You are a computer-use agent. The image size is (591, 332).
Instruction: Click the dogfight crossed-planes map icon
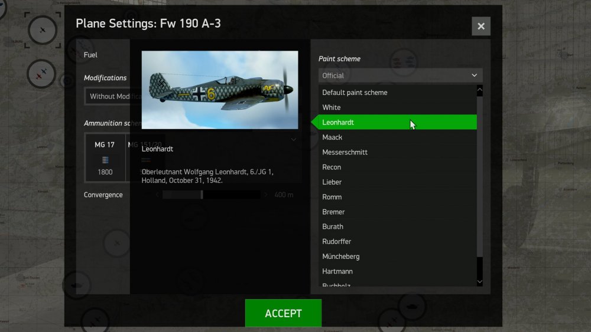(x=41, y=74)
